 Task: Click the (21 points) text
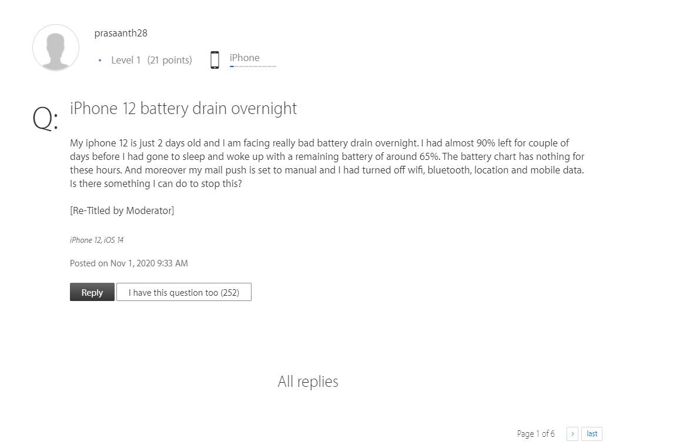pyautogui.click(x=169, y=60)
